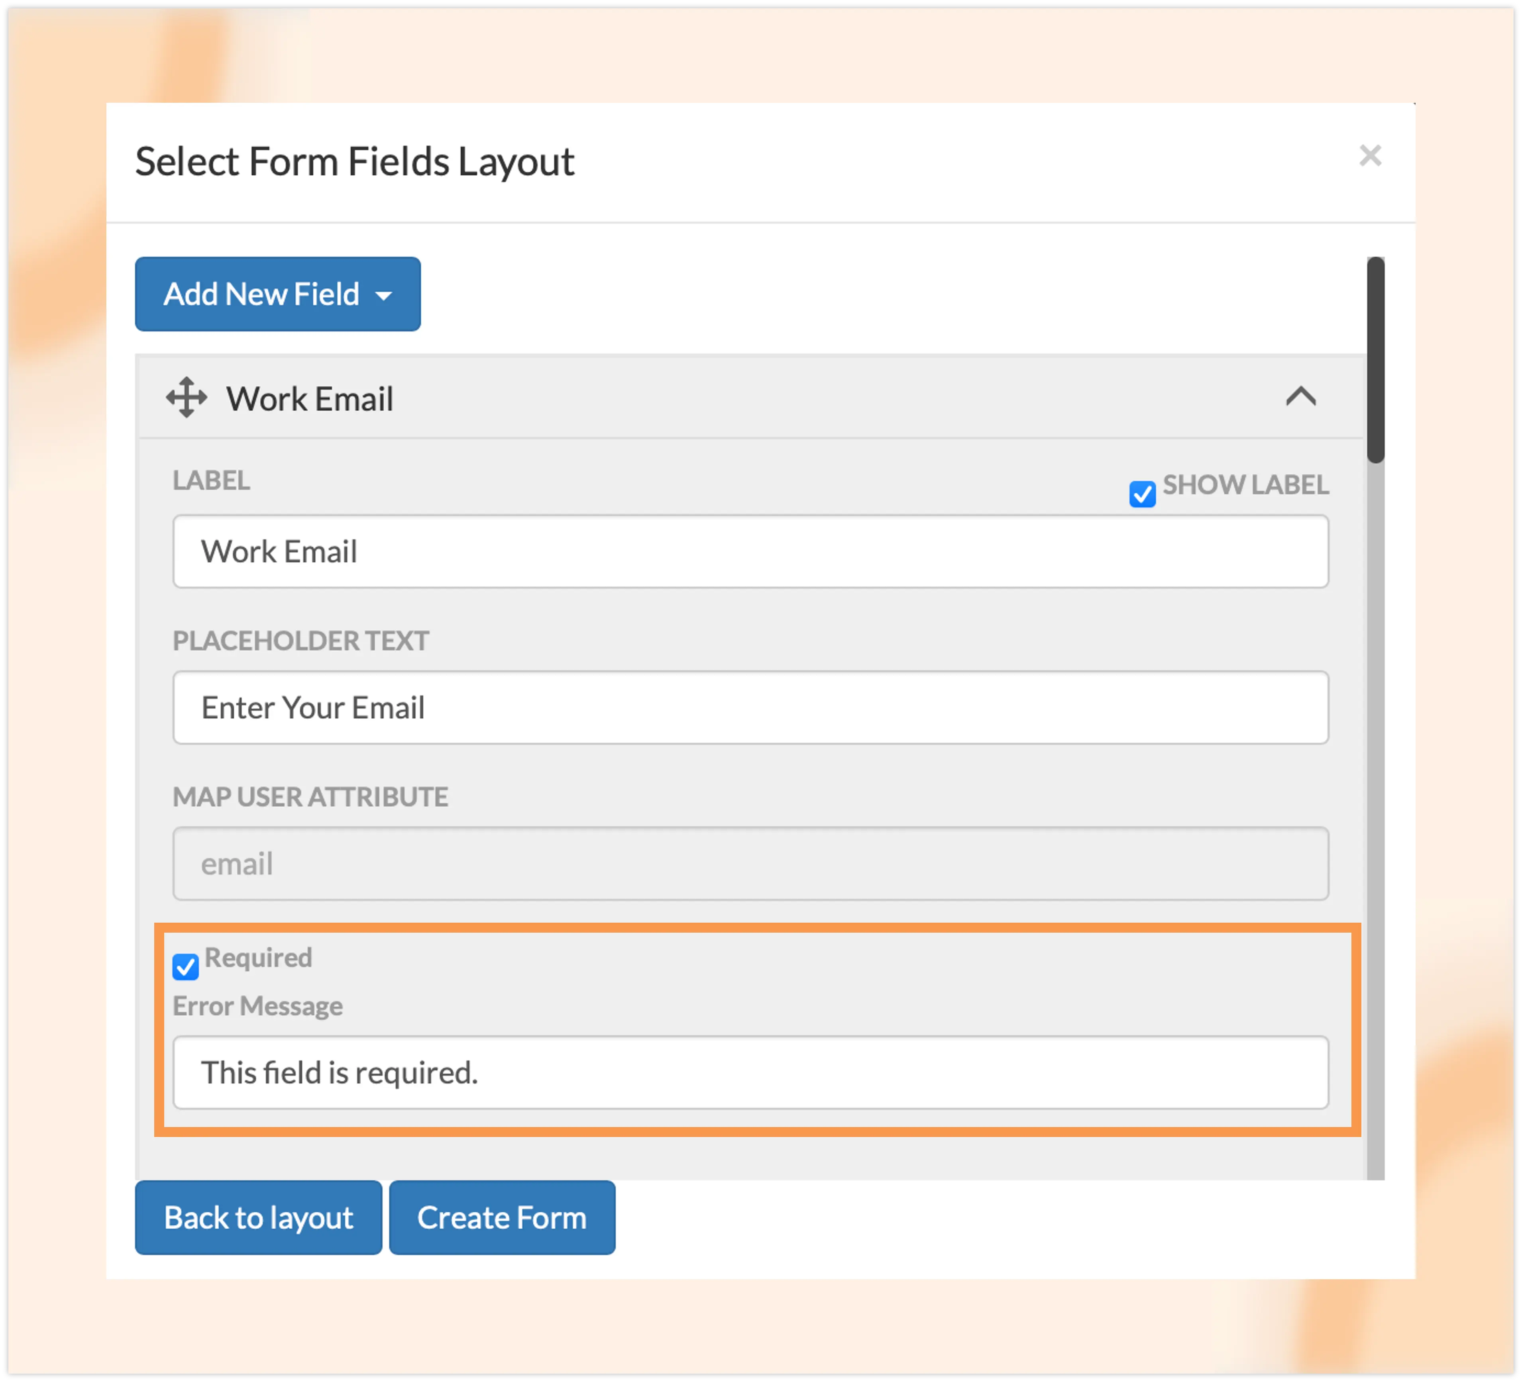Viewport: 1522px width, 1382px height.
Task: Click the "MAP USER ATTRIBUTE" field caption
Action: (310, 797)
